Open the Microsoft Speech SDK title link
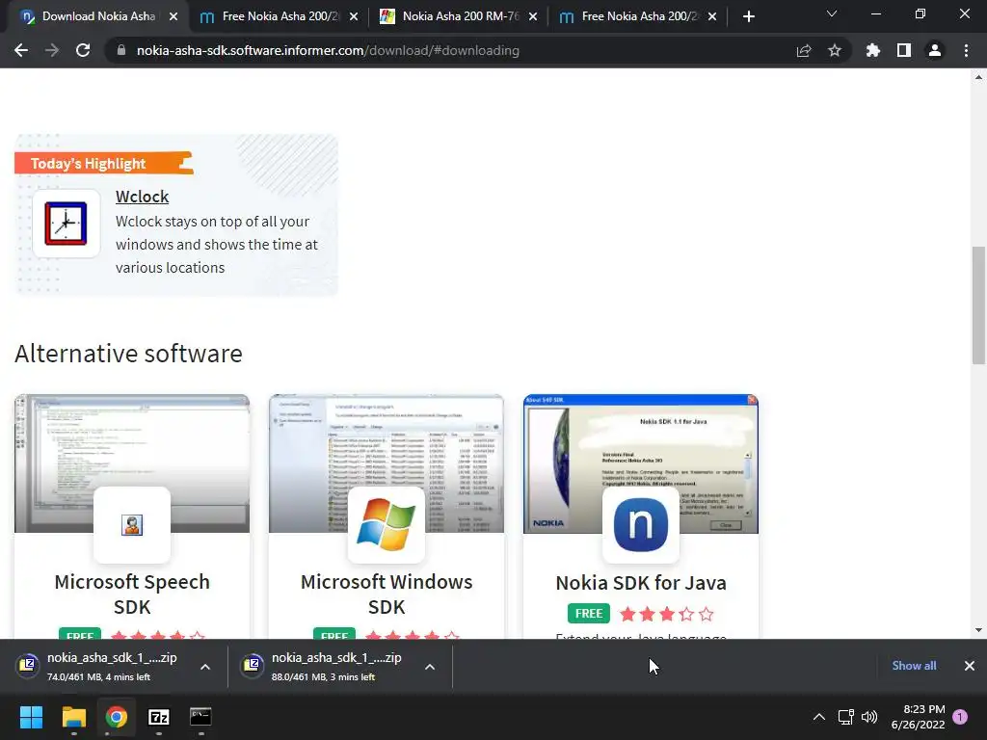This screenshot has width=987, height=740. click(x=131, y=594)
